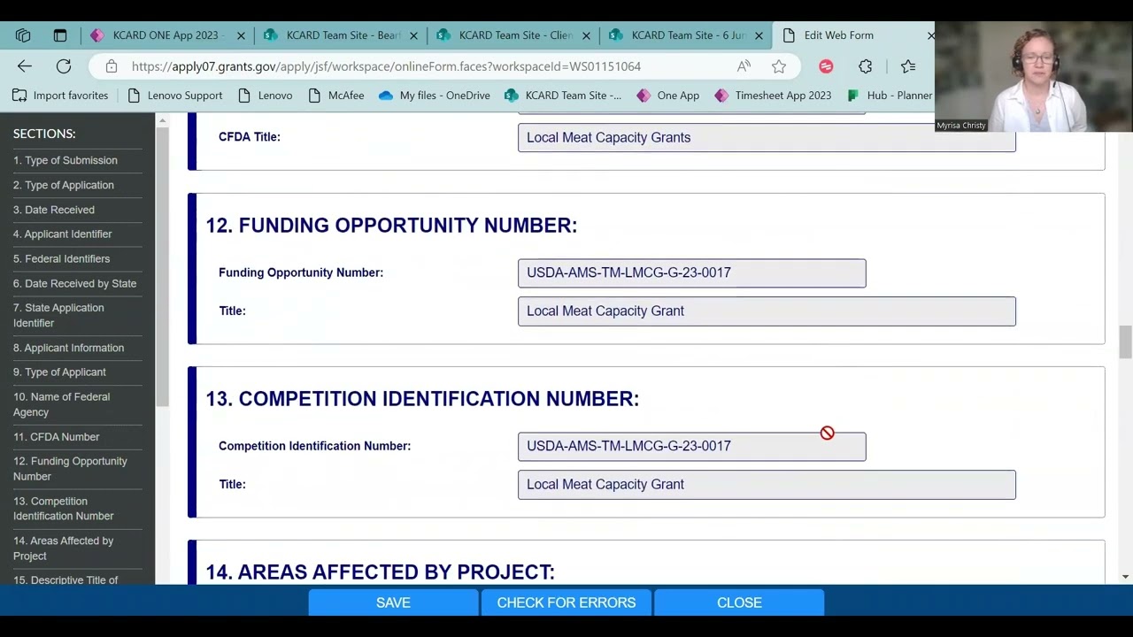This screenshot has width=1133, height=637.
Task: Open the Lenovo bookmark
Action: point(266,96)
